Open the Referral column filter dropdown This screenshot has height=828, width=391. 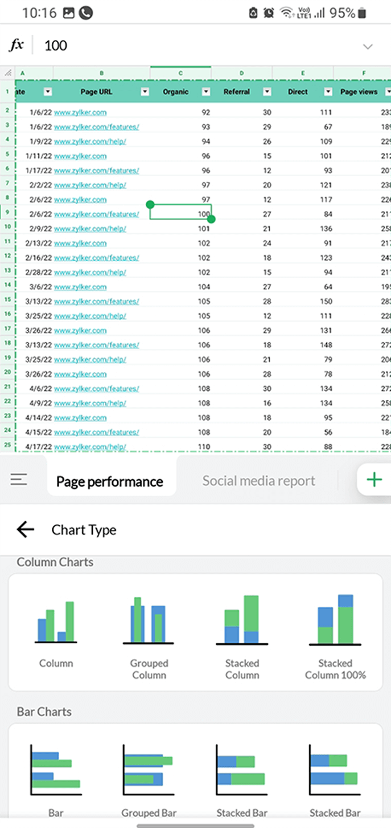tap(266, 91)
